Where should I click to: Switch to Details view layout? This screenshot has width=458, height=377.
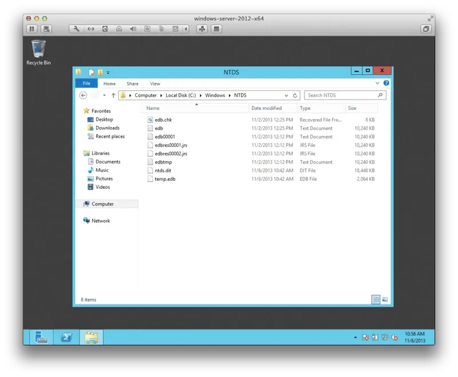376,299
